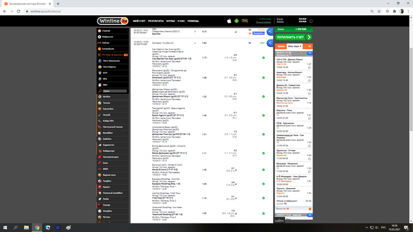
Task: Reload the browser page
Action: point(18,11)
